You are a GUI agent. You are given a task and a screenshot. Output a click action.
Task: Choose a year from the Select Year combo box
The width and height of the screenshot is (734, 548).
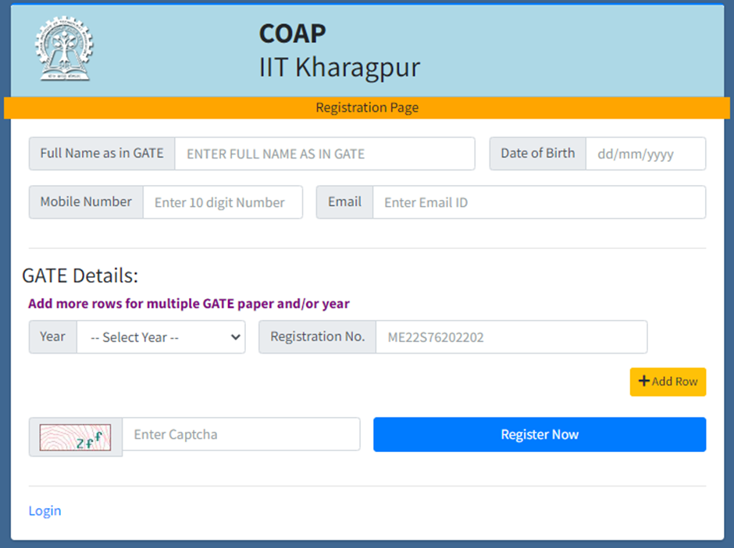coord(160,336)
